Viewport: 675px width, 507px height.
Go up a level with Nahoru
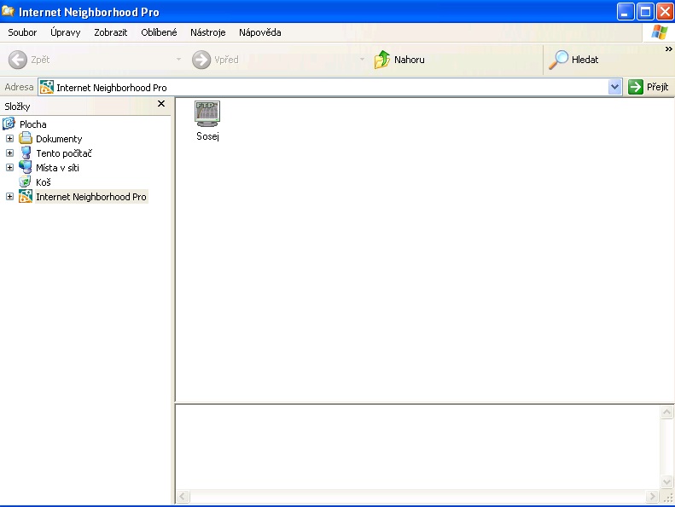click(x=399, y=60)
